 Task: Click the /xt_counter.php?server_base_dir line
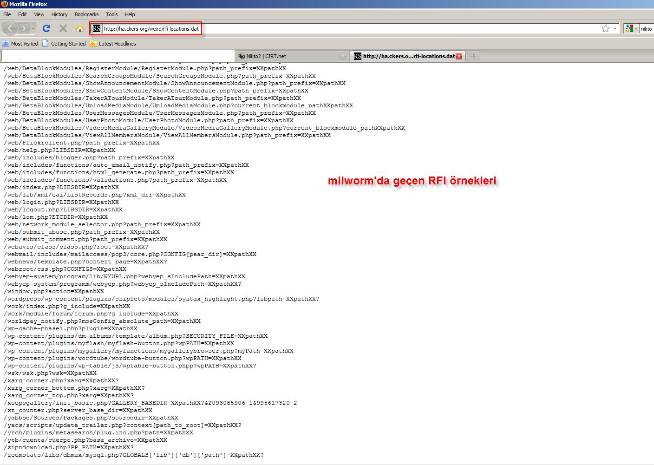tap(78, 410)
